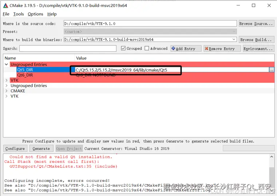Click Browse Build button

point(256,40)
